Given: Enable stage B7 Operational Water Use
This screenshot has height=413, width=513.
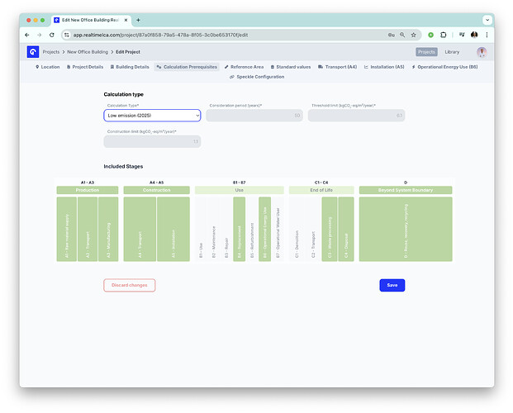Looking at the screenshot, I should click(278, 229).
